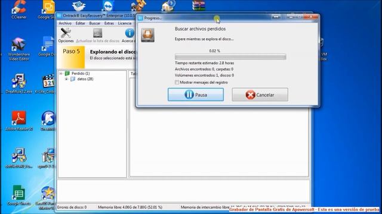Viewport: 382px width, 214px height.
Task: Expand the datos (28) tree node
Action: click(x=66, y=79)
